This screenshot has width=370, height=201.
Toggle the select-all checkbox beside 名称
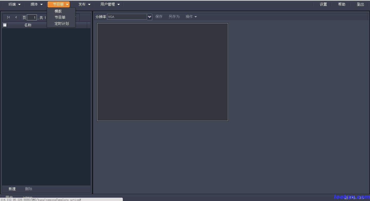(5, 25)
